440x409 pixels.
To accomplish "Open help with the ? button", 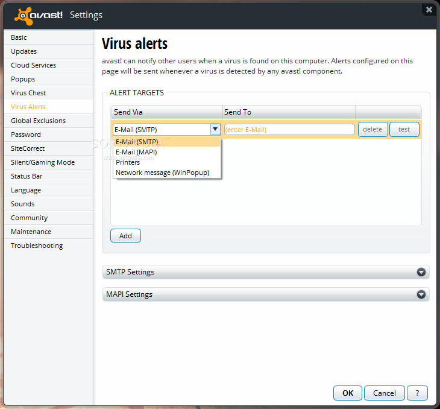I will coord(417,393).
